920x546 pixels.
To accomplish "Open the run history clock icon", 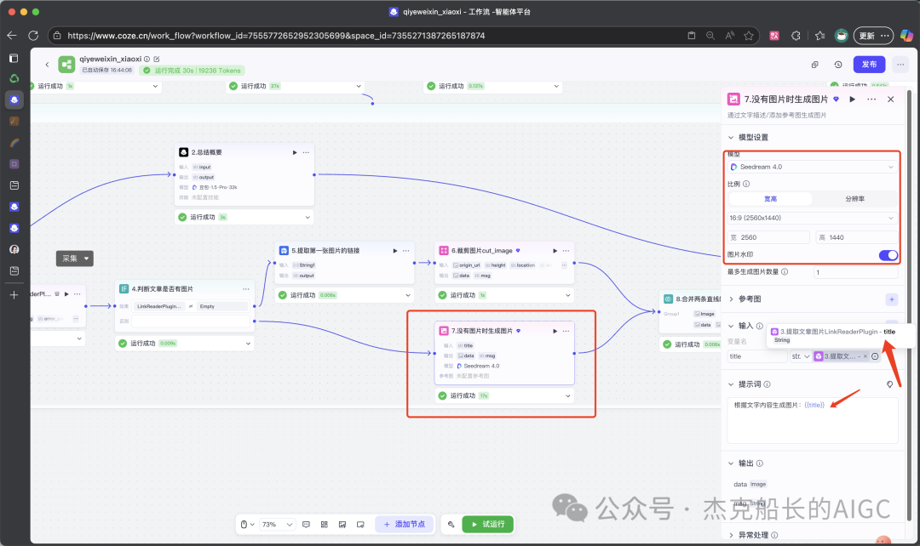I will pyautogui.click(x=838, y=65).
